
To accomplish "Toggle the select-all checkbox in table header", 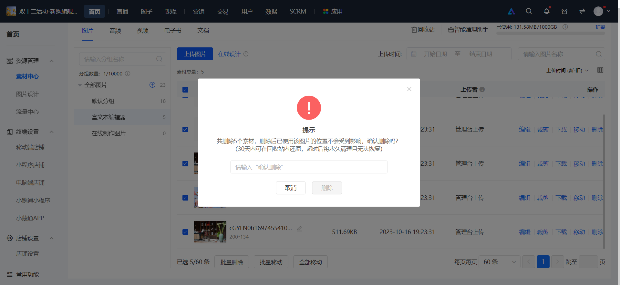I will 185,90.
